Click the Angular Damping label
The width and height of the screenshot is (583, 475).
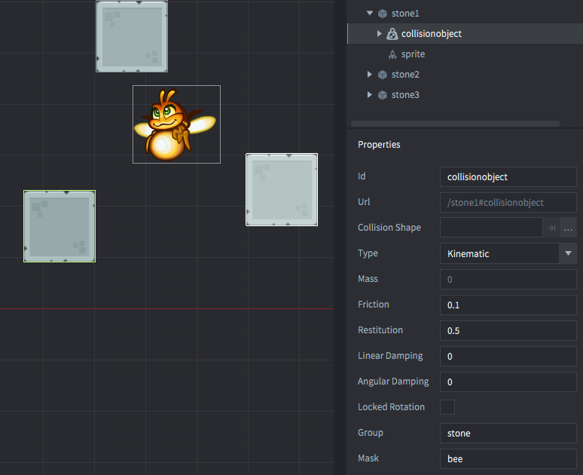pyautogui.click(x=393, y=382)
